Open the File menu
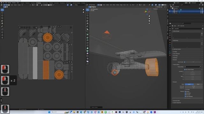 [4, 3]
